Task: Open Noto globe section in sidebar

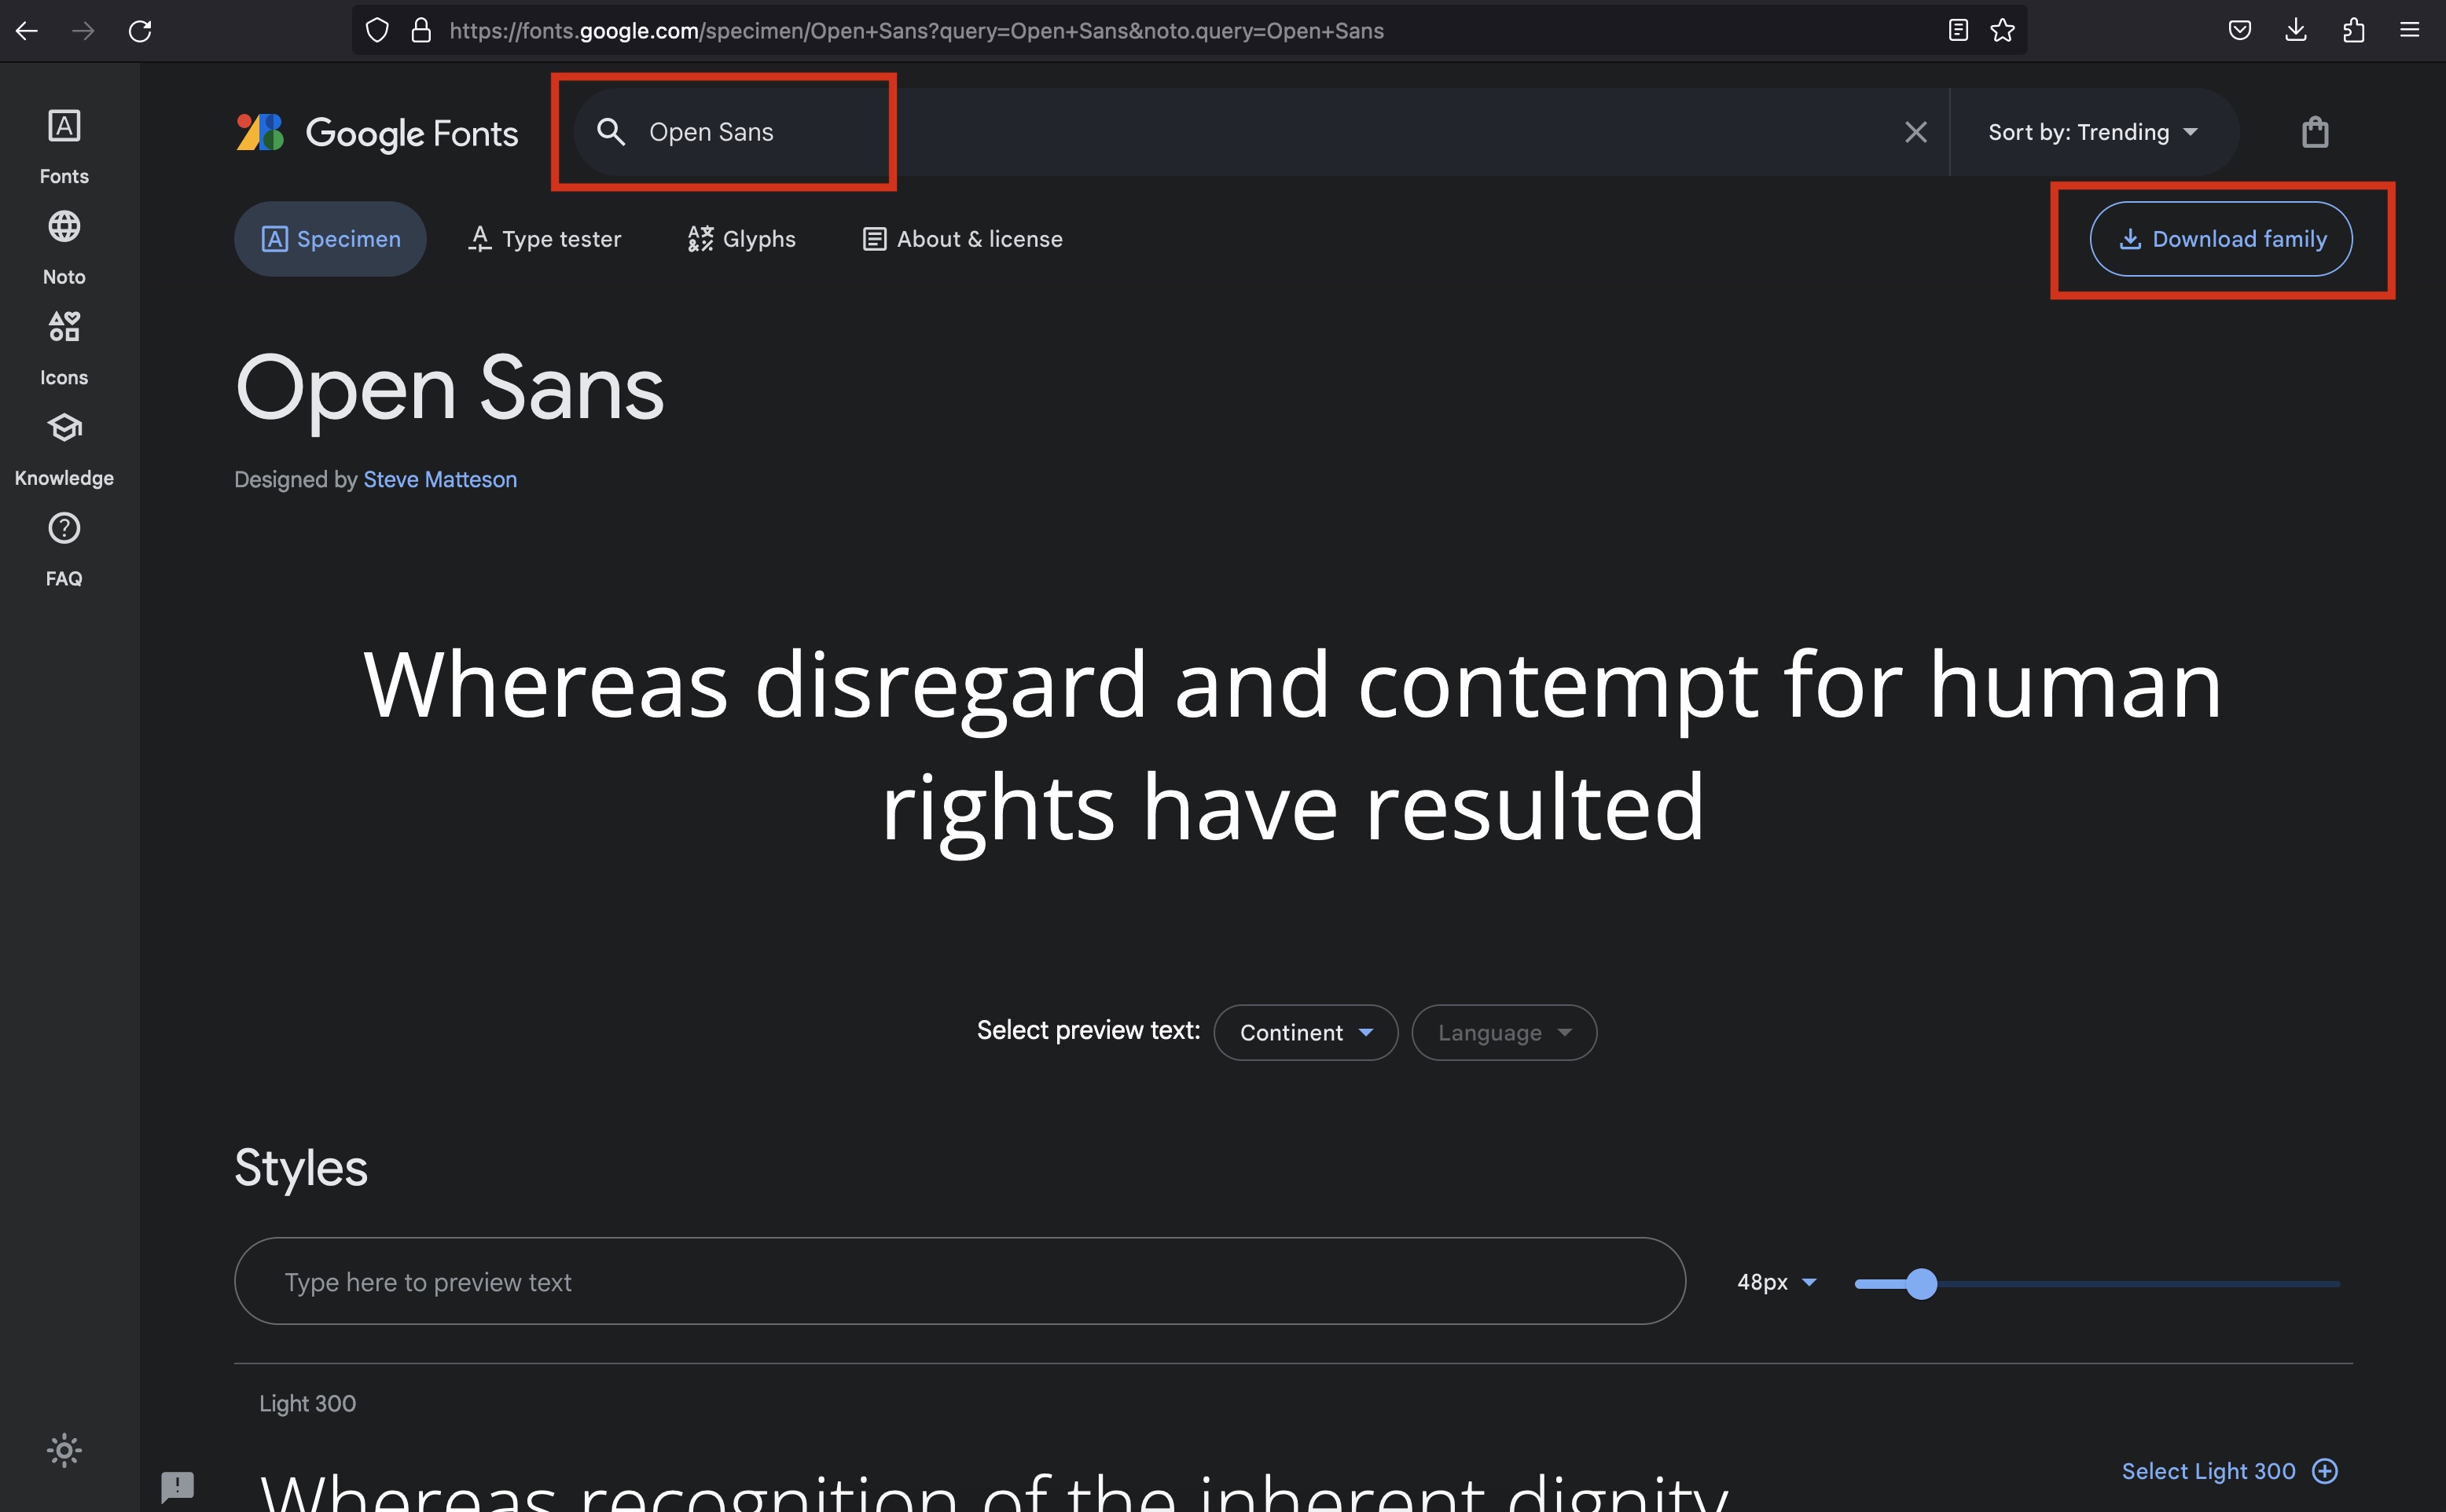Action: pyautogui.click(x=64, y=248)
